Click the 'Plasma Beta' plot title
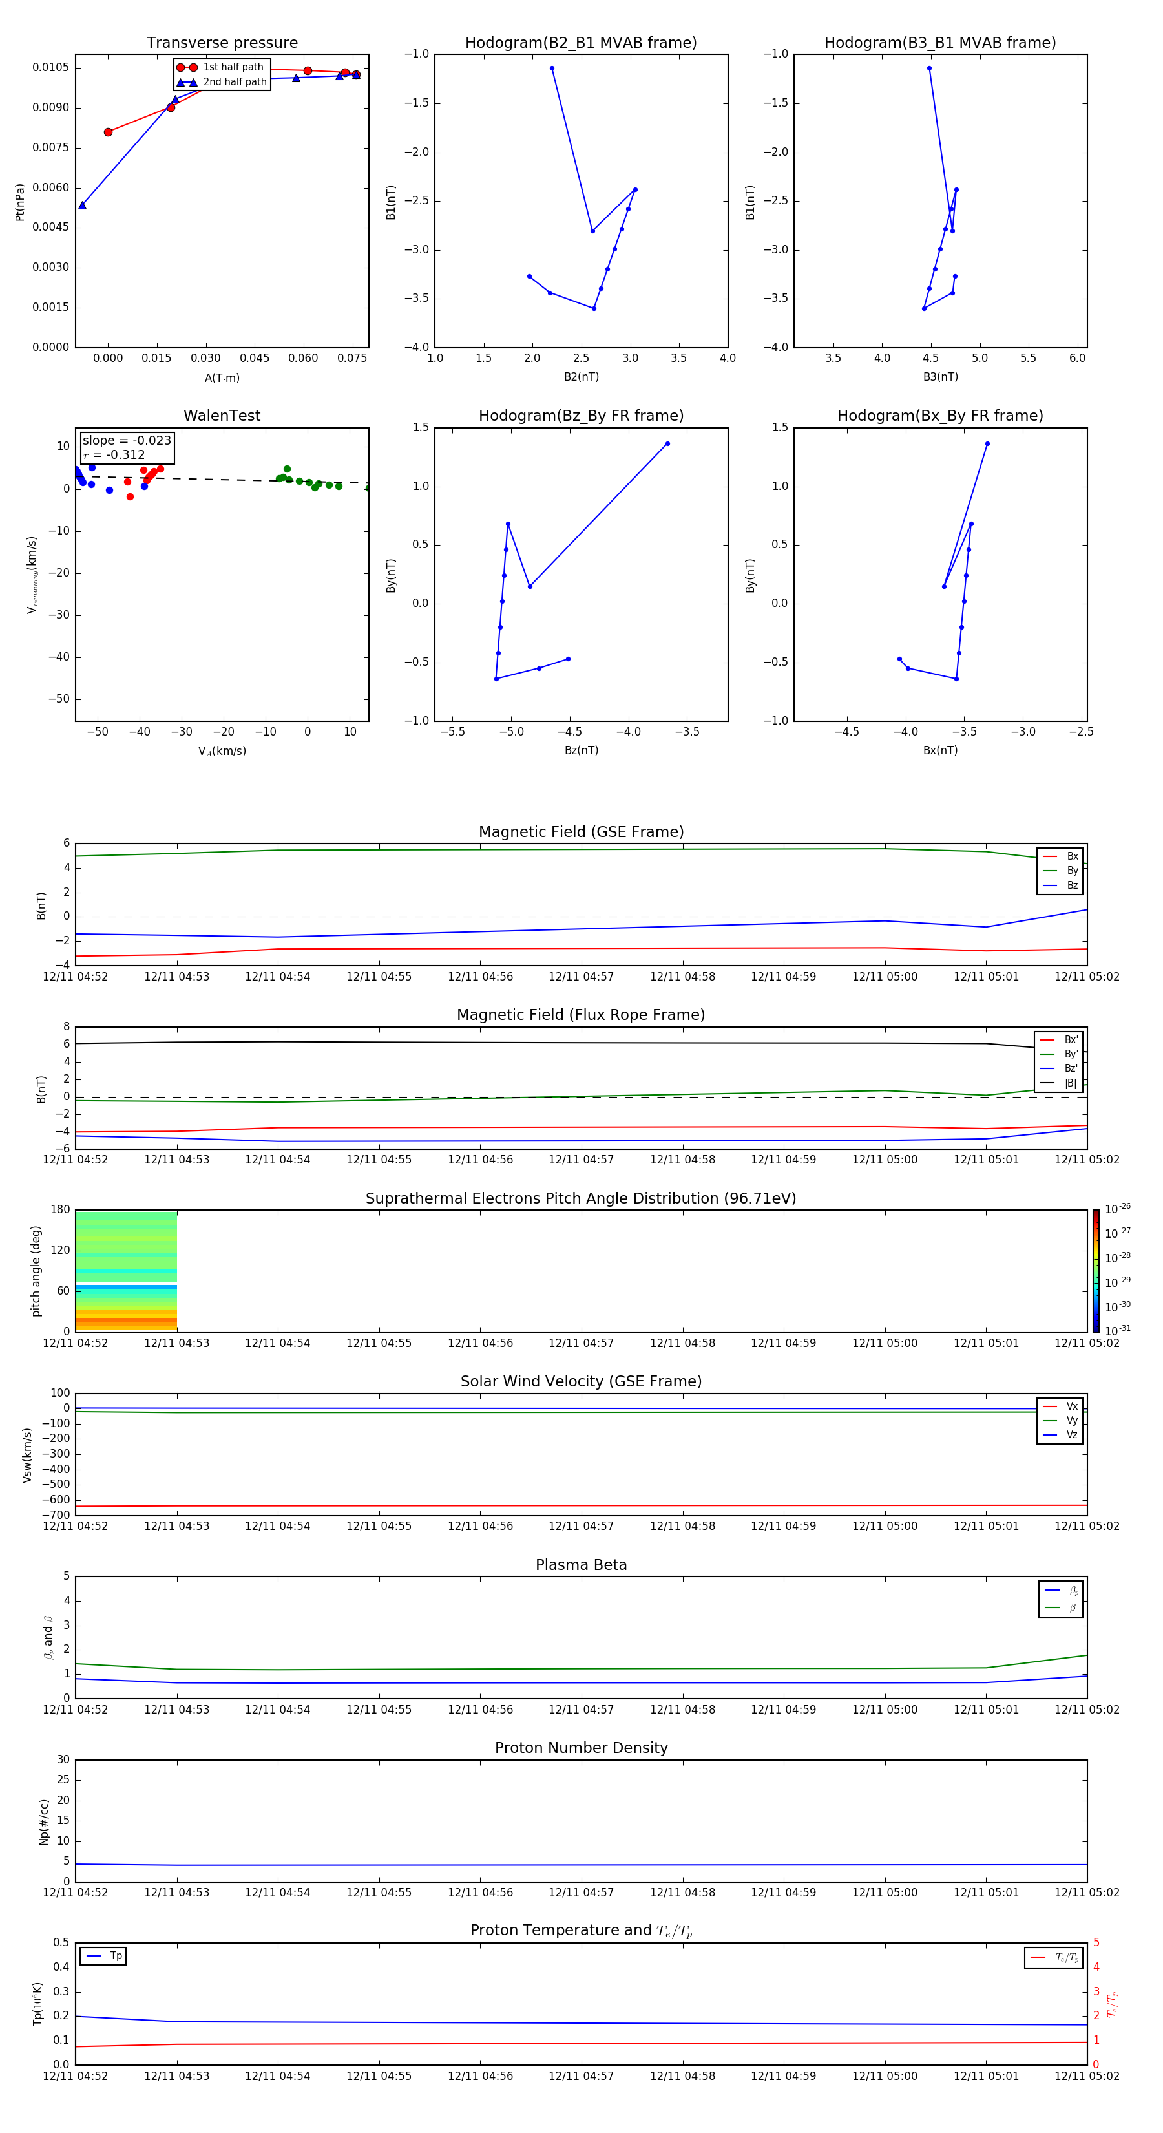The width and height of the screenshot is (1163, 2133). 581,1565
